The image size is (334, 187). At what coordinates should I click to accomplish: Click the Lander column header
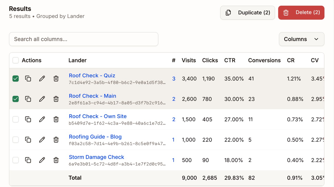(x=77, y=60)
